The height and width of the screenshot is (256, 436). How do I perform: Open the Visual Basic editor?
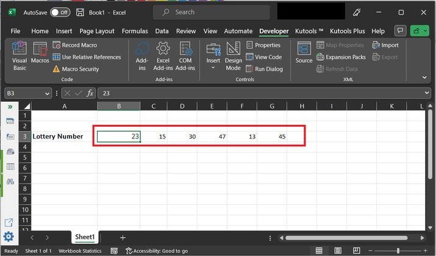click(x=20, y=56)
